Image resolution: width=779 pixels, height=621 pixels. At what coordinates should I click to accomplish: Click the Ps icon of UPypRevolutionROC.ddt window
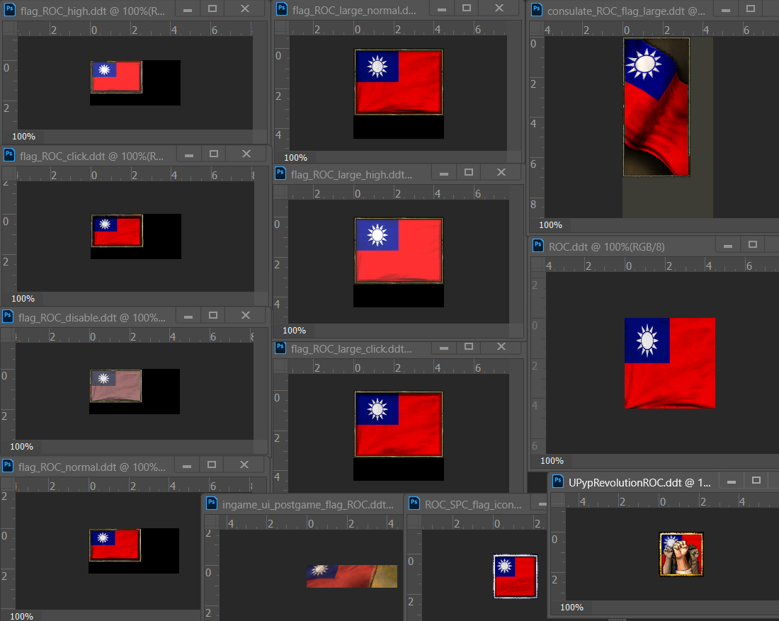[558, 482]
